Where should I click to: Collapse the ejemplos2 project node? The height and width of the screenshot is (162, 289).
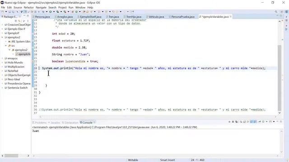(x=2, y=37)
